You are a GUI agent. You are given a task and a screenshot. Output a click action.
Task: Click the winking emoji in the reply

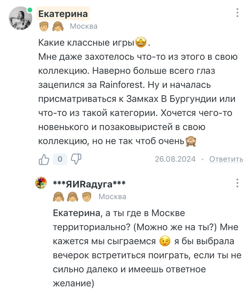point(165,241)
